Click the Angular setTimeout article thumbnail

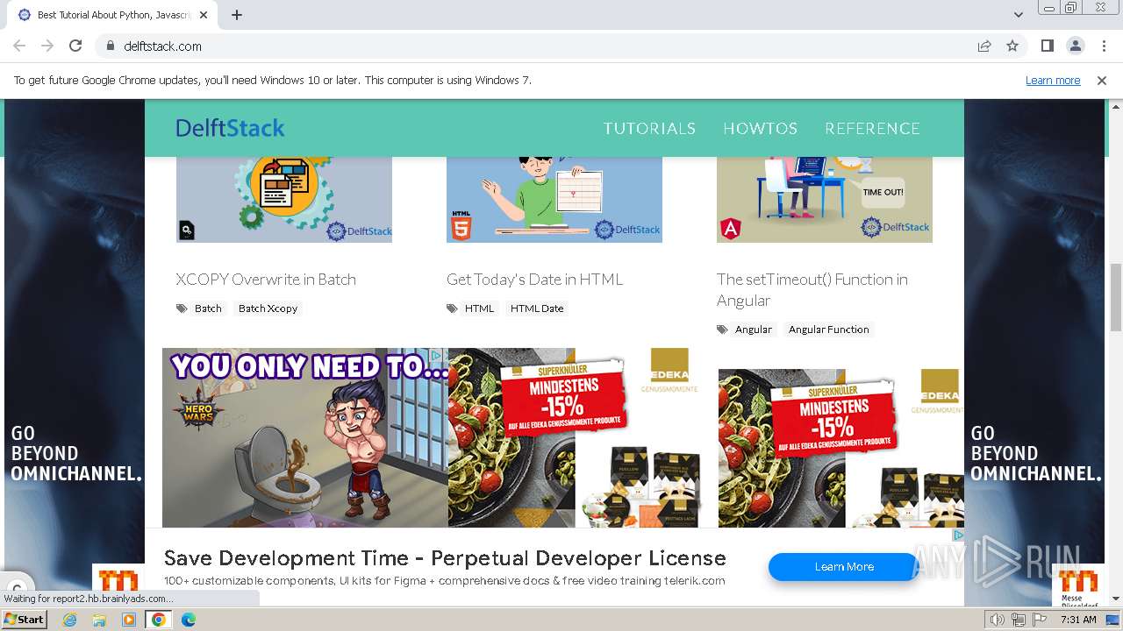(825, 200)
